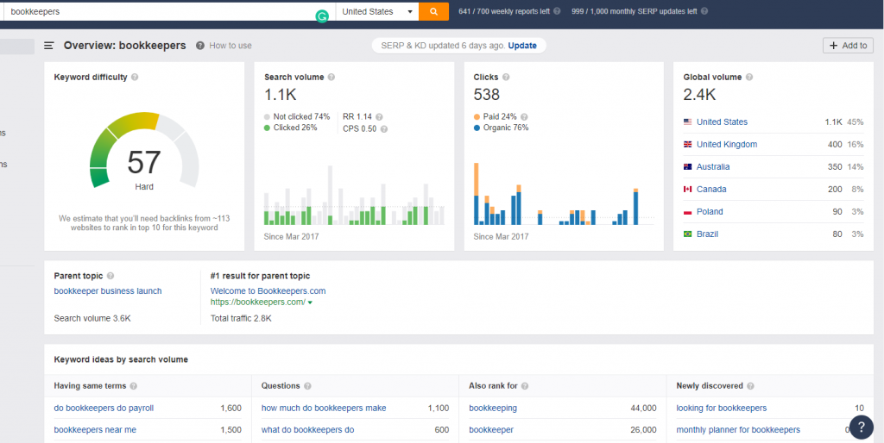Click help icon beside Parent topic
The height and width of the screenshot is (443, 884).
point(110,276)
